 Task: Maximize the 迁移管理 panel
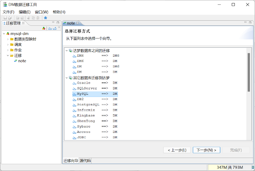pyautogui.click(x=58, y=23)
